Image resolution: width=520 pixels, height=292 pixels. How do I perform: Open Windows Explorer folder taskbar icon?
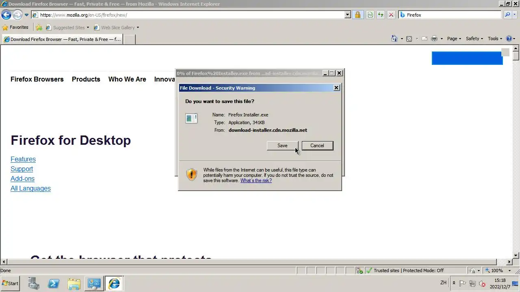click(74, 283)
